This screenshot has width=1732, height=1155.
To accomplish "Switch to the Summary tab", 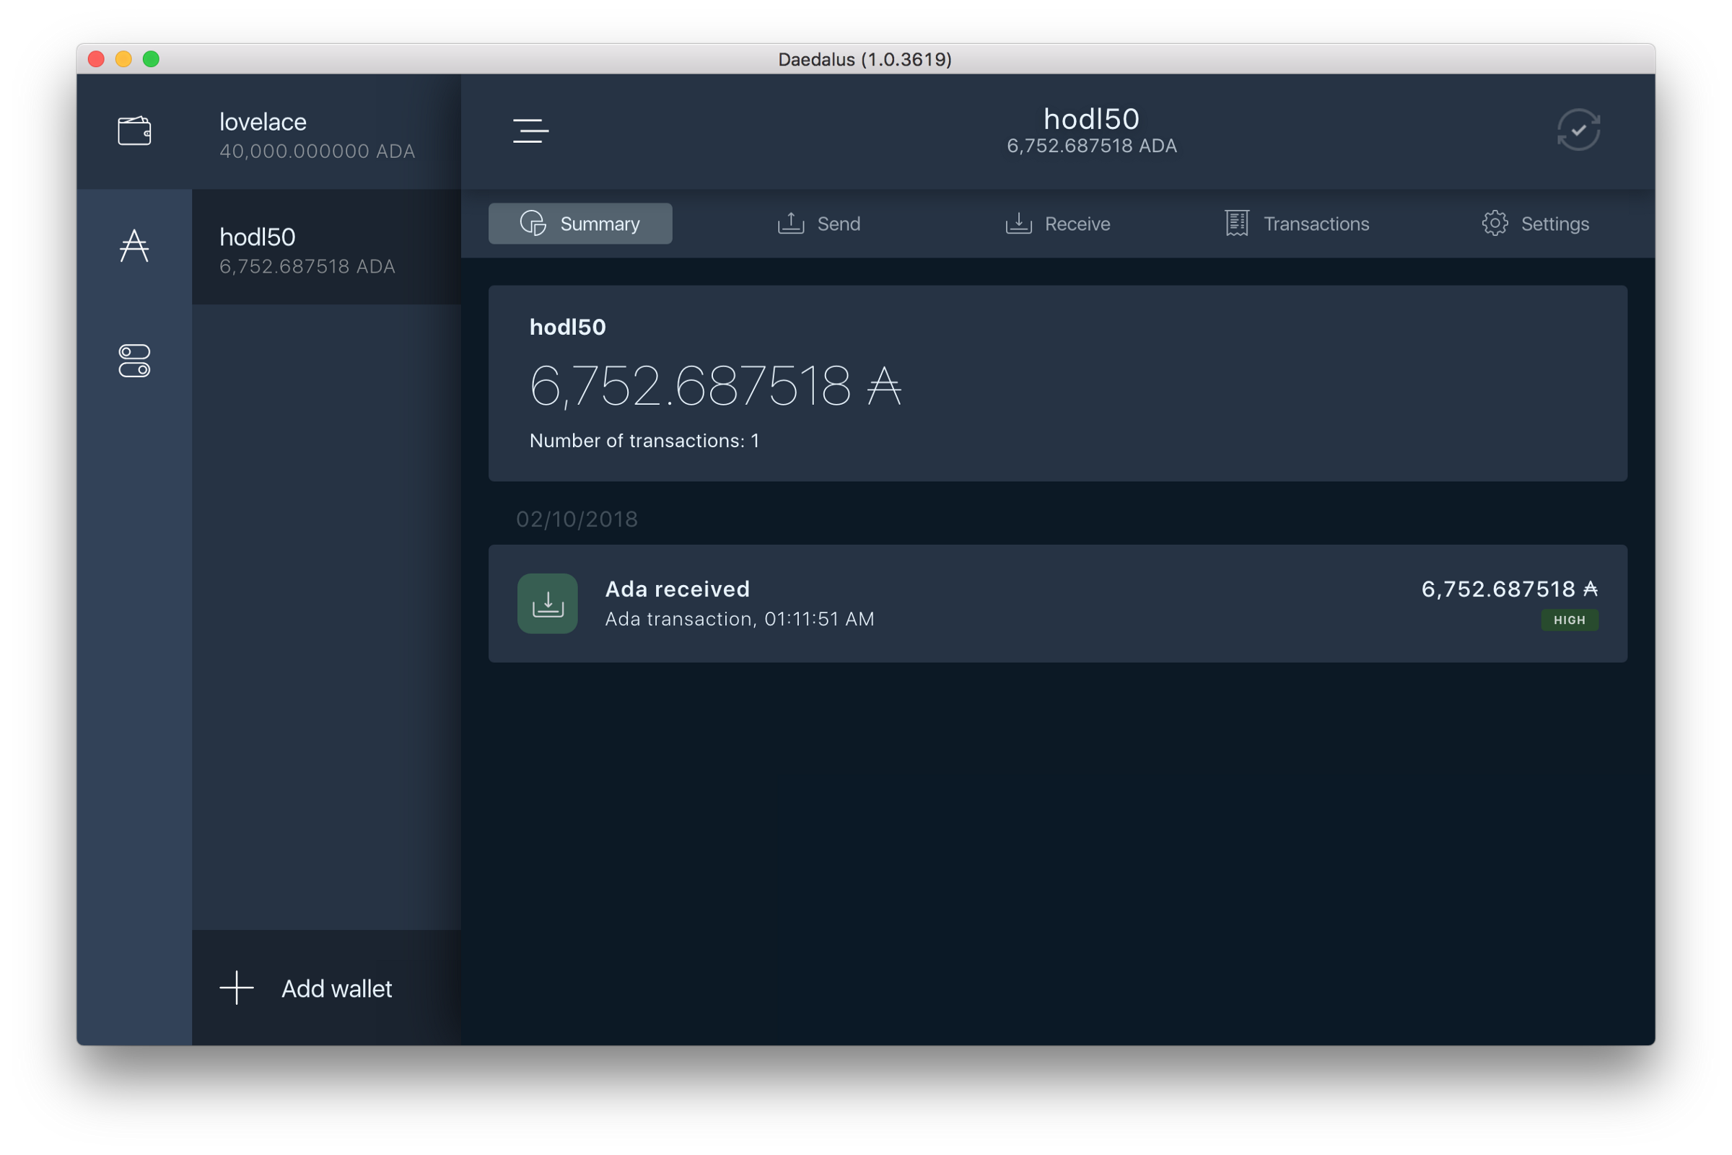I will [579, 223].
